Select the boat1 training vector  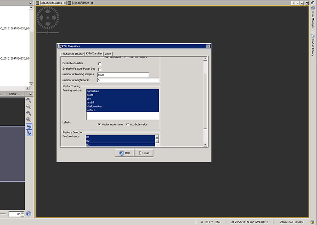point(123,95)
